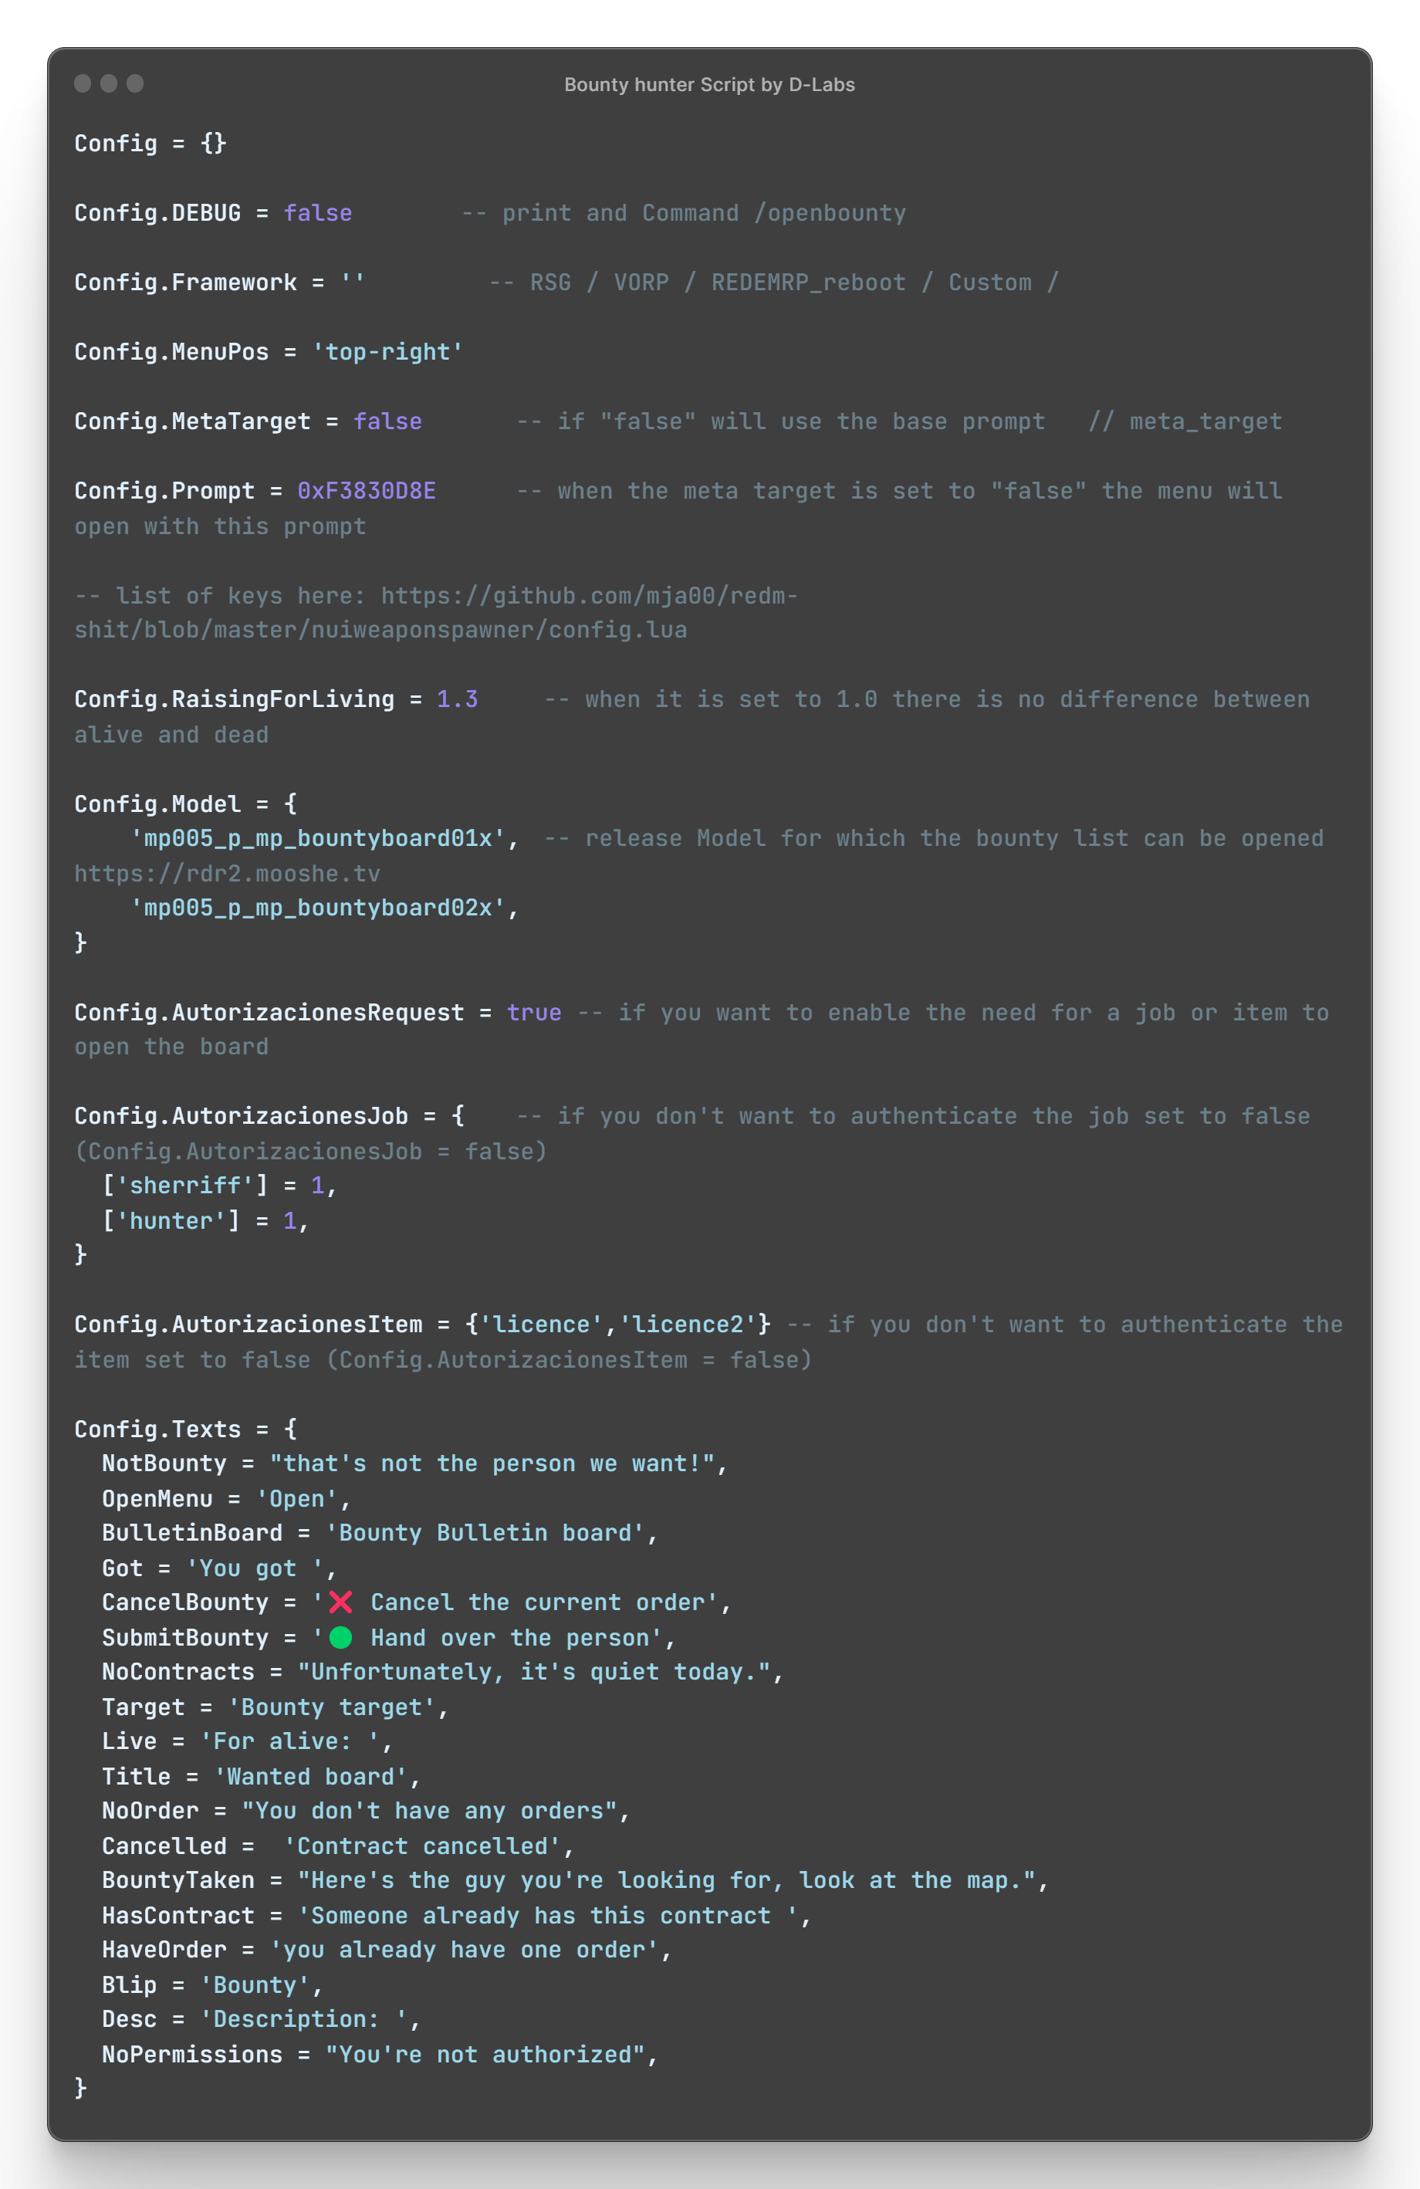1420x2189 pixels.
Task: Click the window title 'Bounty hunter Script by D-Labs'
Action: (x=709, y=85)
